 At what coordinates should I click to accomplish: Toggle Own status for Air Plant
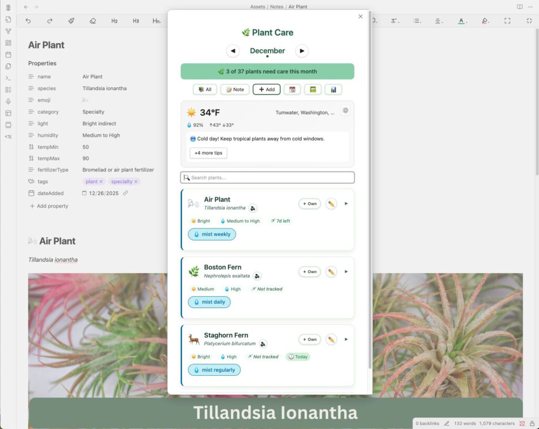click(x=310, y=204)
